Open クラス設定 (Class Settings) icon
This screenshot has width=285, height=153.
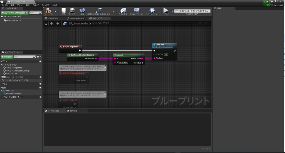point(123,11)
